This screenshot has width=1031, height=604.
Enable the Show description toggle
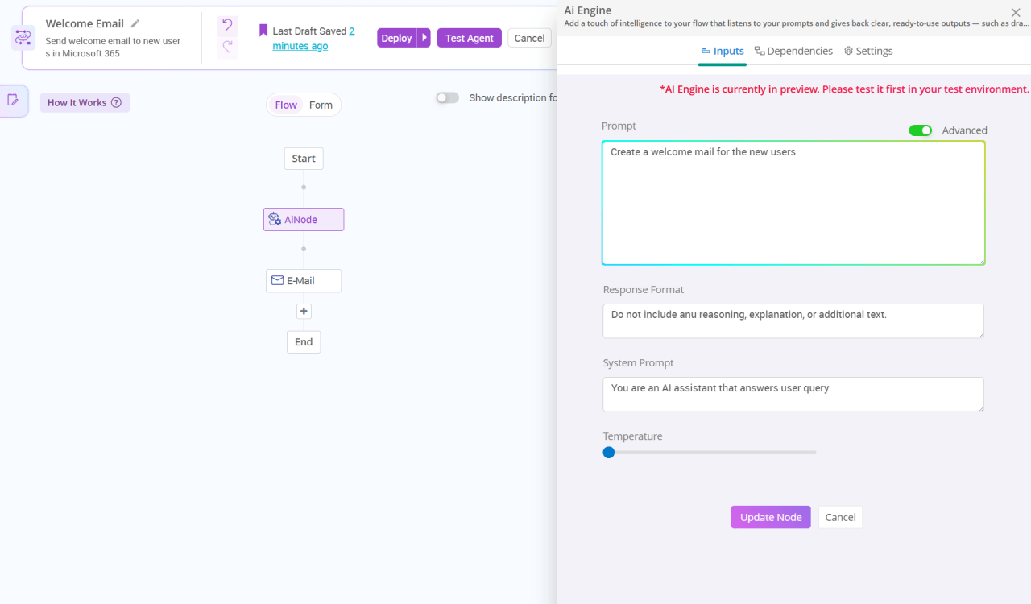(x=447, y=97)
